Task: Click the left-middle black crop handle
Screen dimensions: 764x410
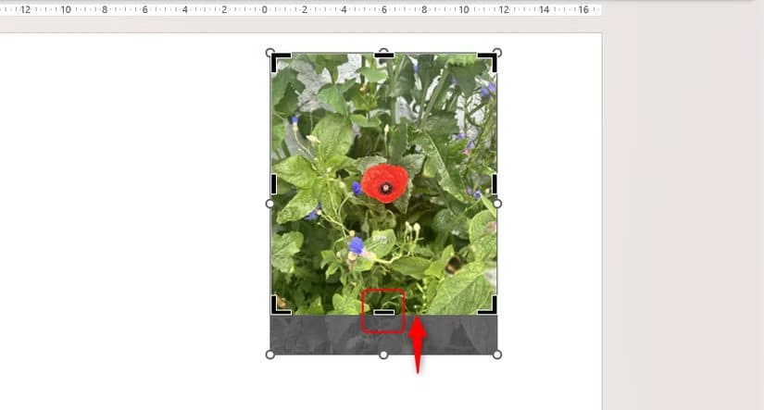Action: click(x=273, y=184)
